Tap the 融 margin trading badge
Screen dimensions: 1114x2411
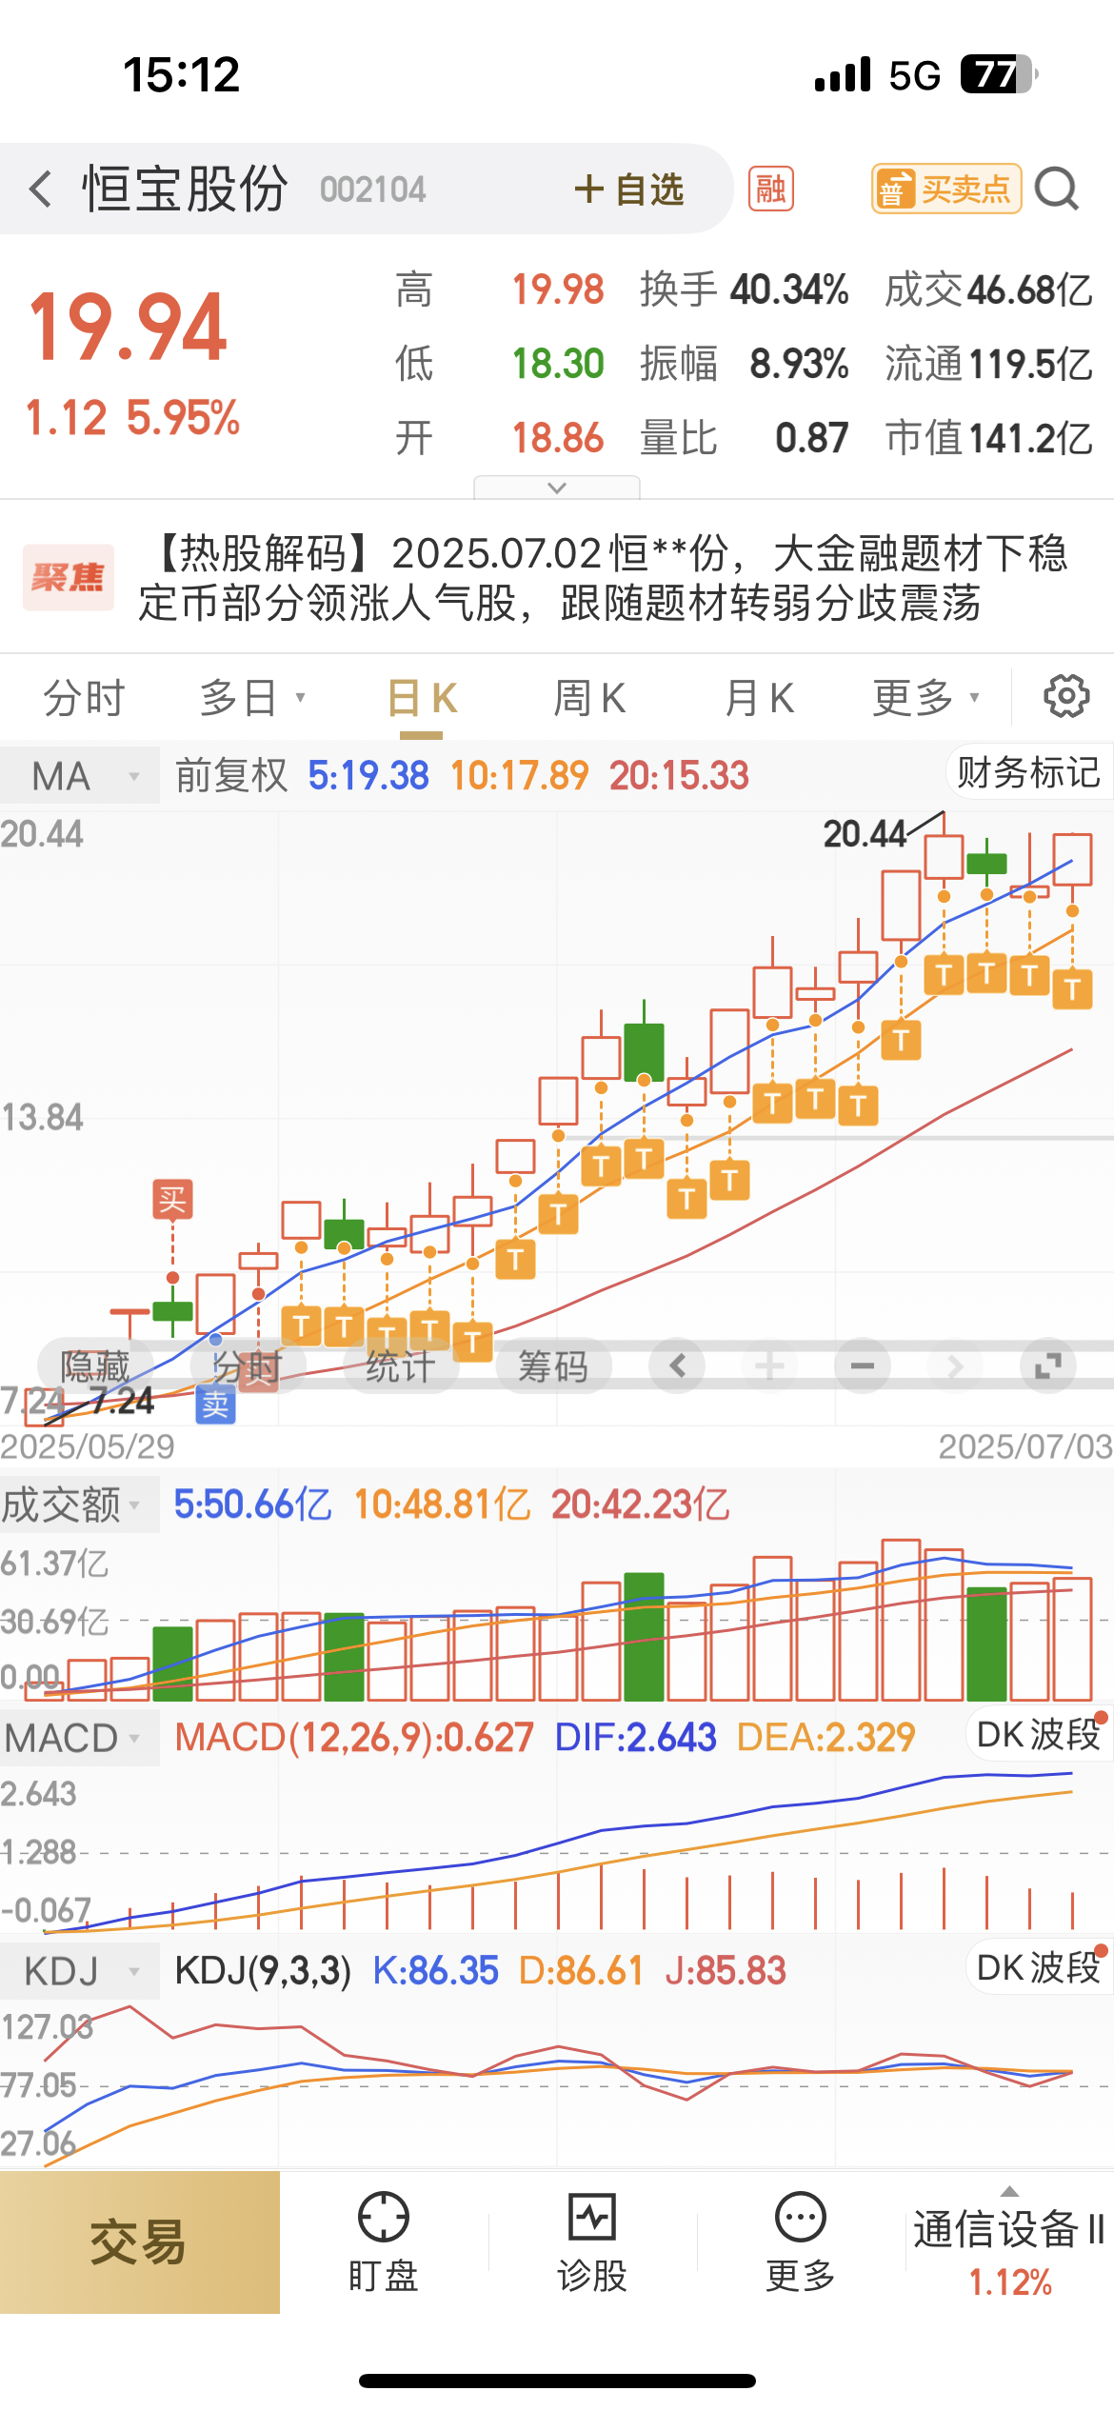(770, 189)
